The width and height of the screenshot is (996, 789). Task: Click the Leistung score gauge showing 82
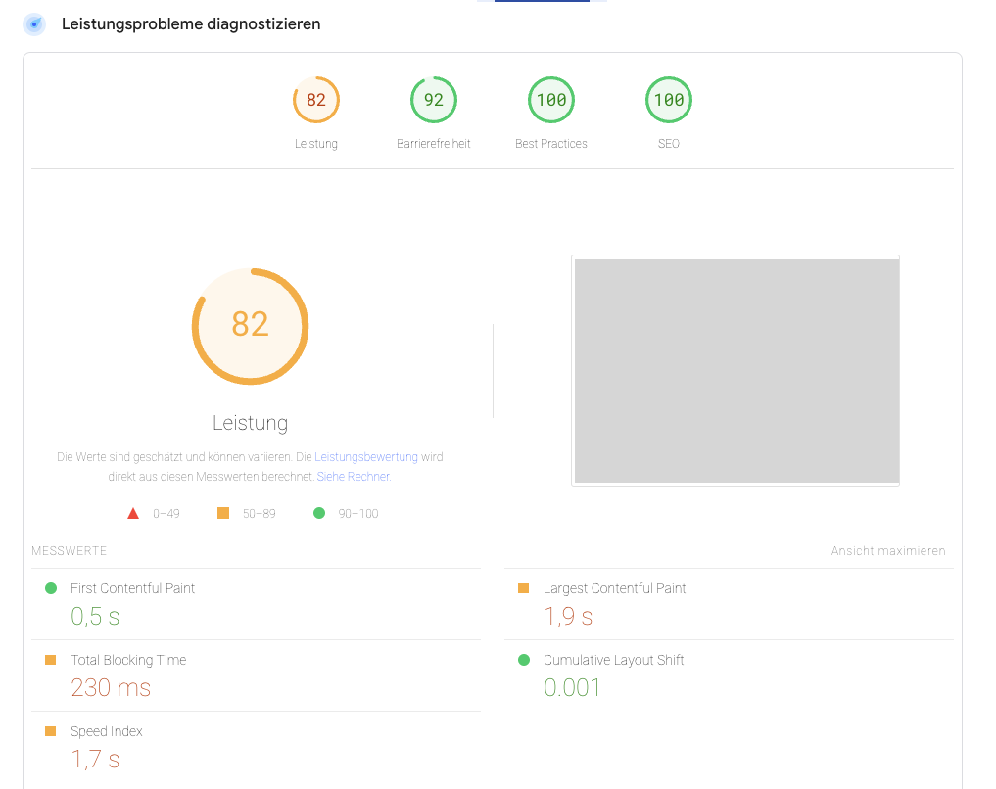coord(315,99)
